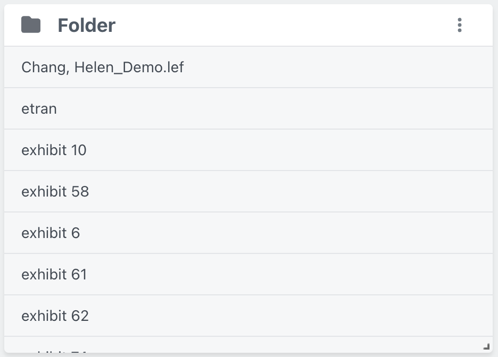498x357 pixels.
Task: Click the header row of the folder panel
Action: (x=249, y=24)
